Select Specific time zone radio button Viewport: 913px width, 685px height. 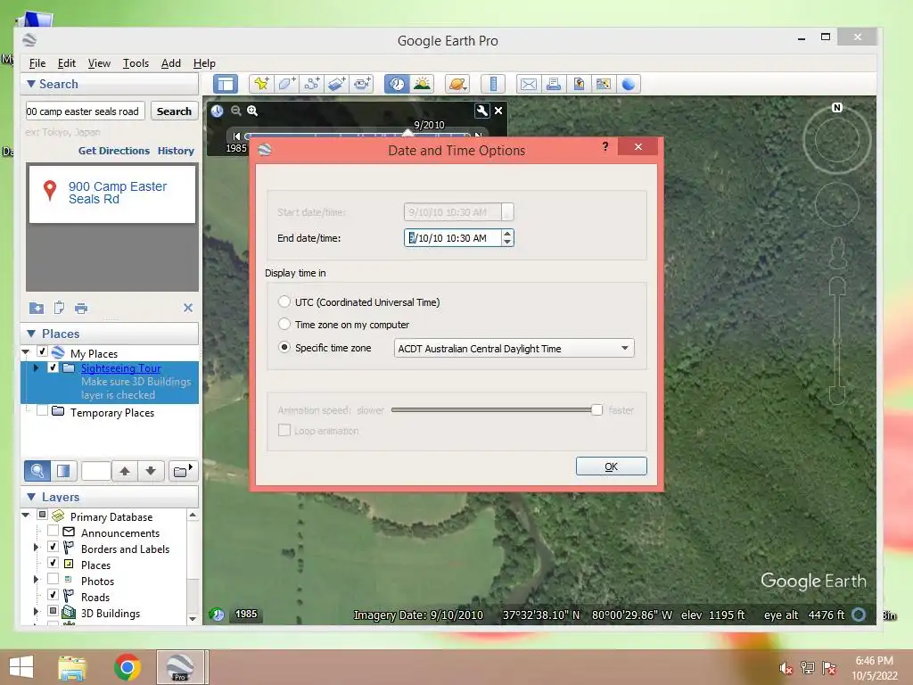coord(284,347)
